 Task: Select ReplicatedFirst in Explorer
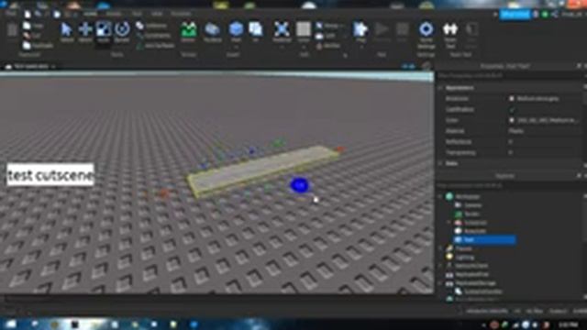472,275
